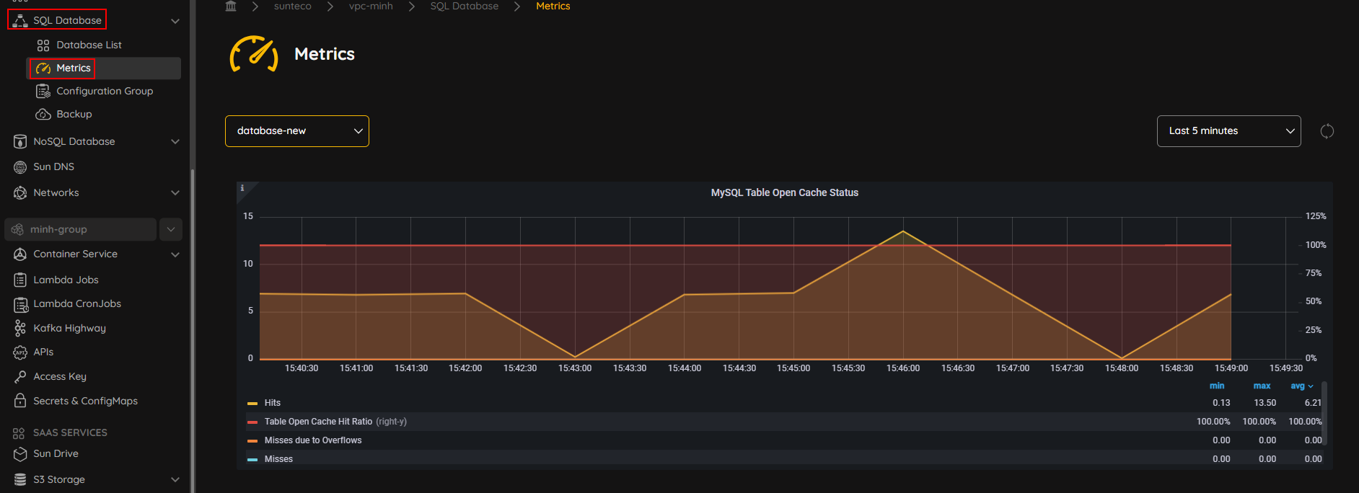Open Secrets & ConfigMaps

pos(85,401)
